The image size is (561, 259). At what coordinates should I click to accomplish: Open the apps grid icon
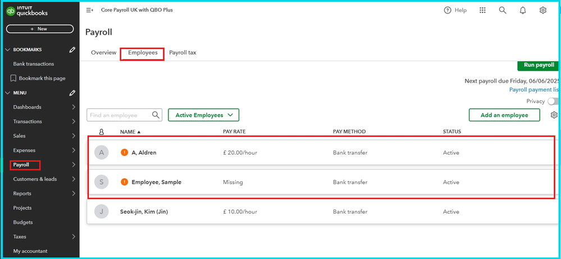[x=482, y=10]
